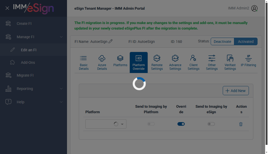Click the Send to Imaging by Platfrom header

pos(151,109)
